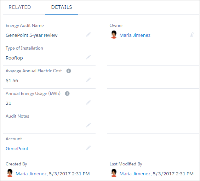Image resolution: width=200 pixels, height=181 pixels.
Task: Click the Account label
Action: pyautogui.click(x=14, y=139)
